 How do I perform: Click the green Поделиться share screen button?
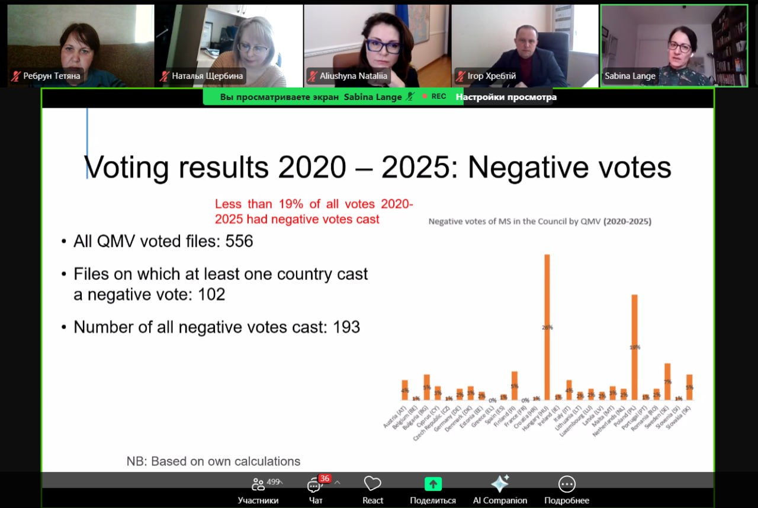click(433, 490)
